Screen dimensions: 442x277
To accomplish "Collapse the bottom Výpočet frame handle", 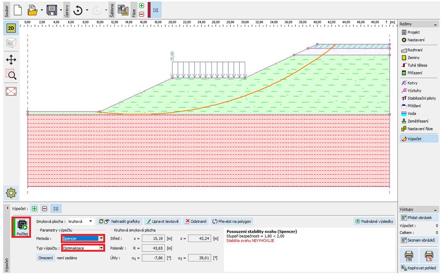I will click(7, 208).
